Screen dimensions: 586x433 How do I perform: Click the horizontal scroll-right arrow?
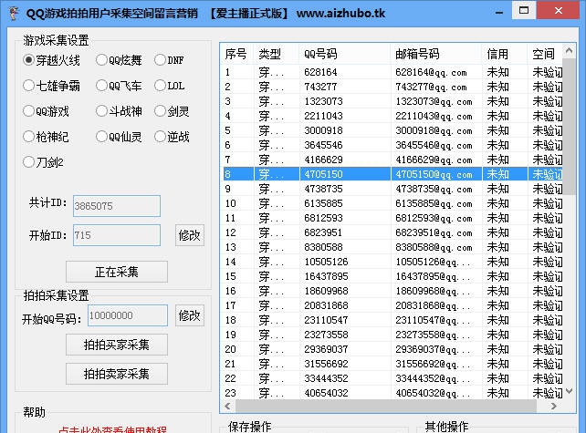click(x=554, y=406)
